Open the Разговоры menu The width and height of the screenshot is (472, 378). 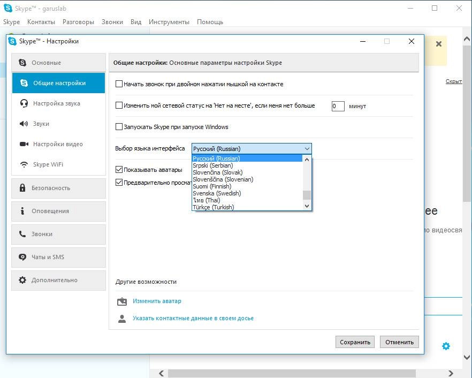[x=78, y=22]
